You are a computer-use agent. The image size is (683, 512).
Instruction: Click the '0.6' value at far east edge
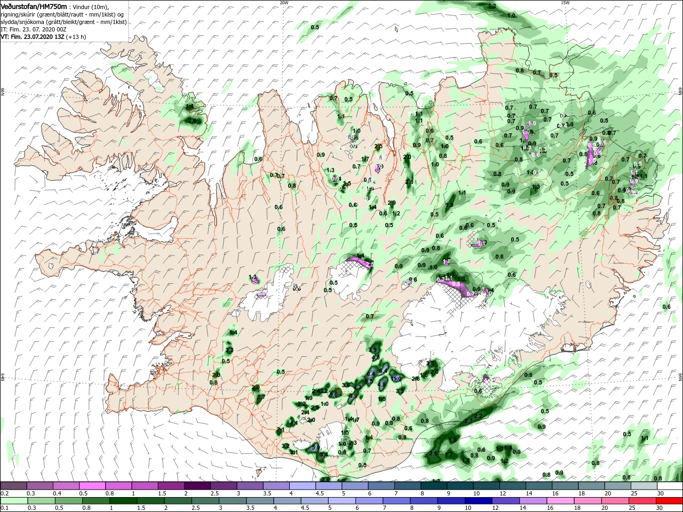tap(666, 307)
